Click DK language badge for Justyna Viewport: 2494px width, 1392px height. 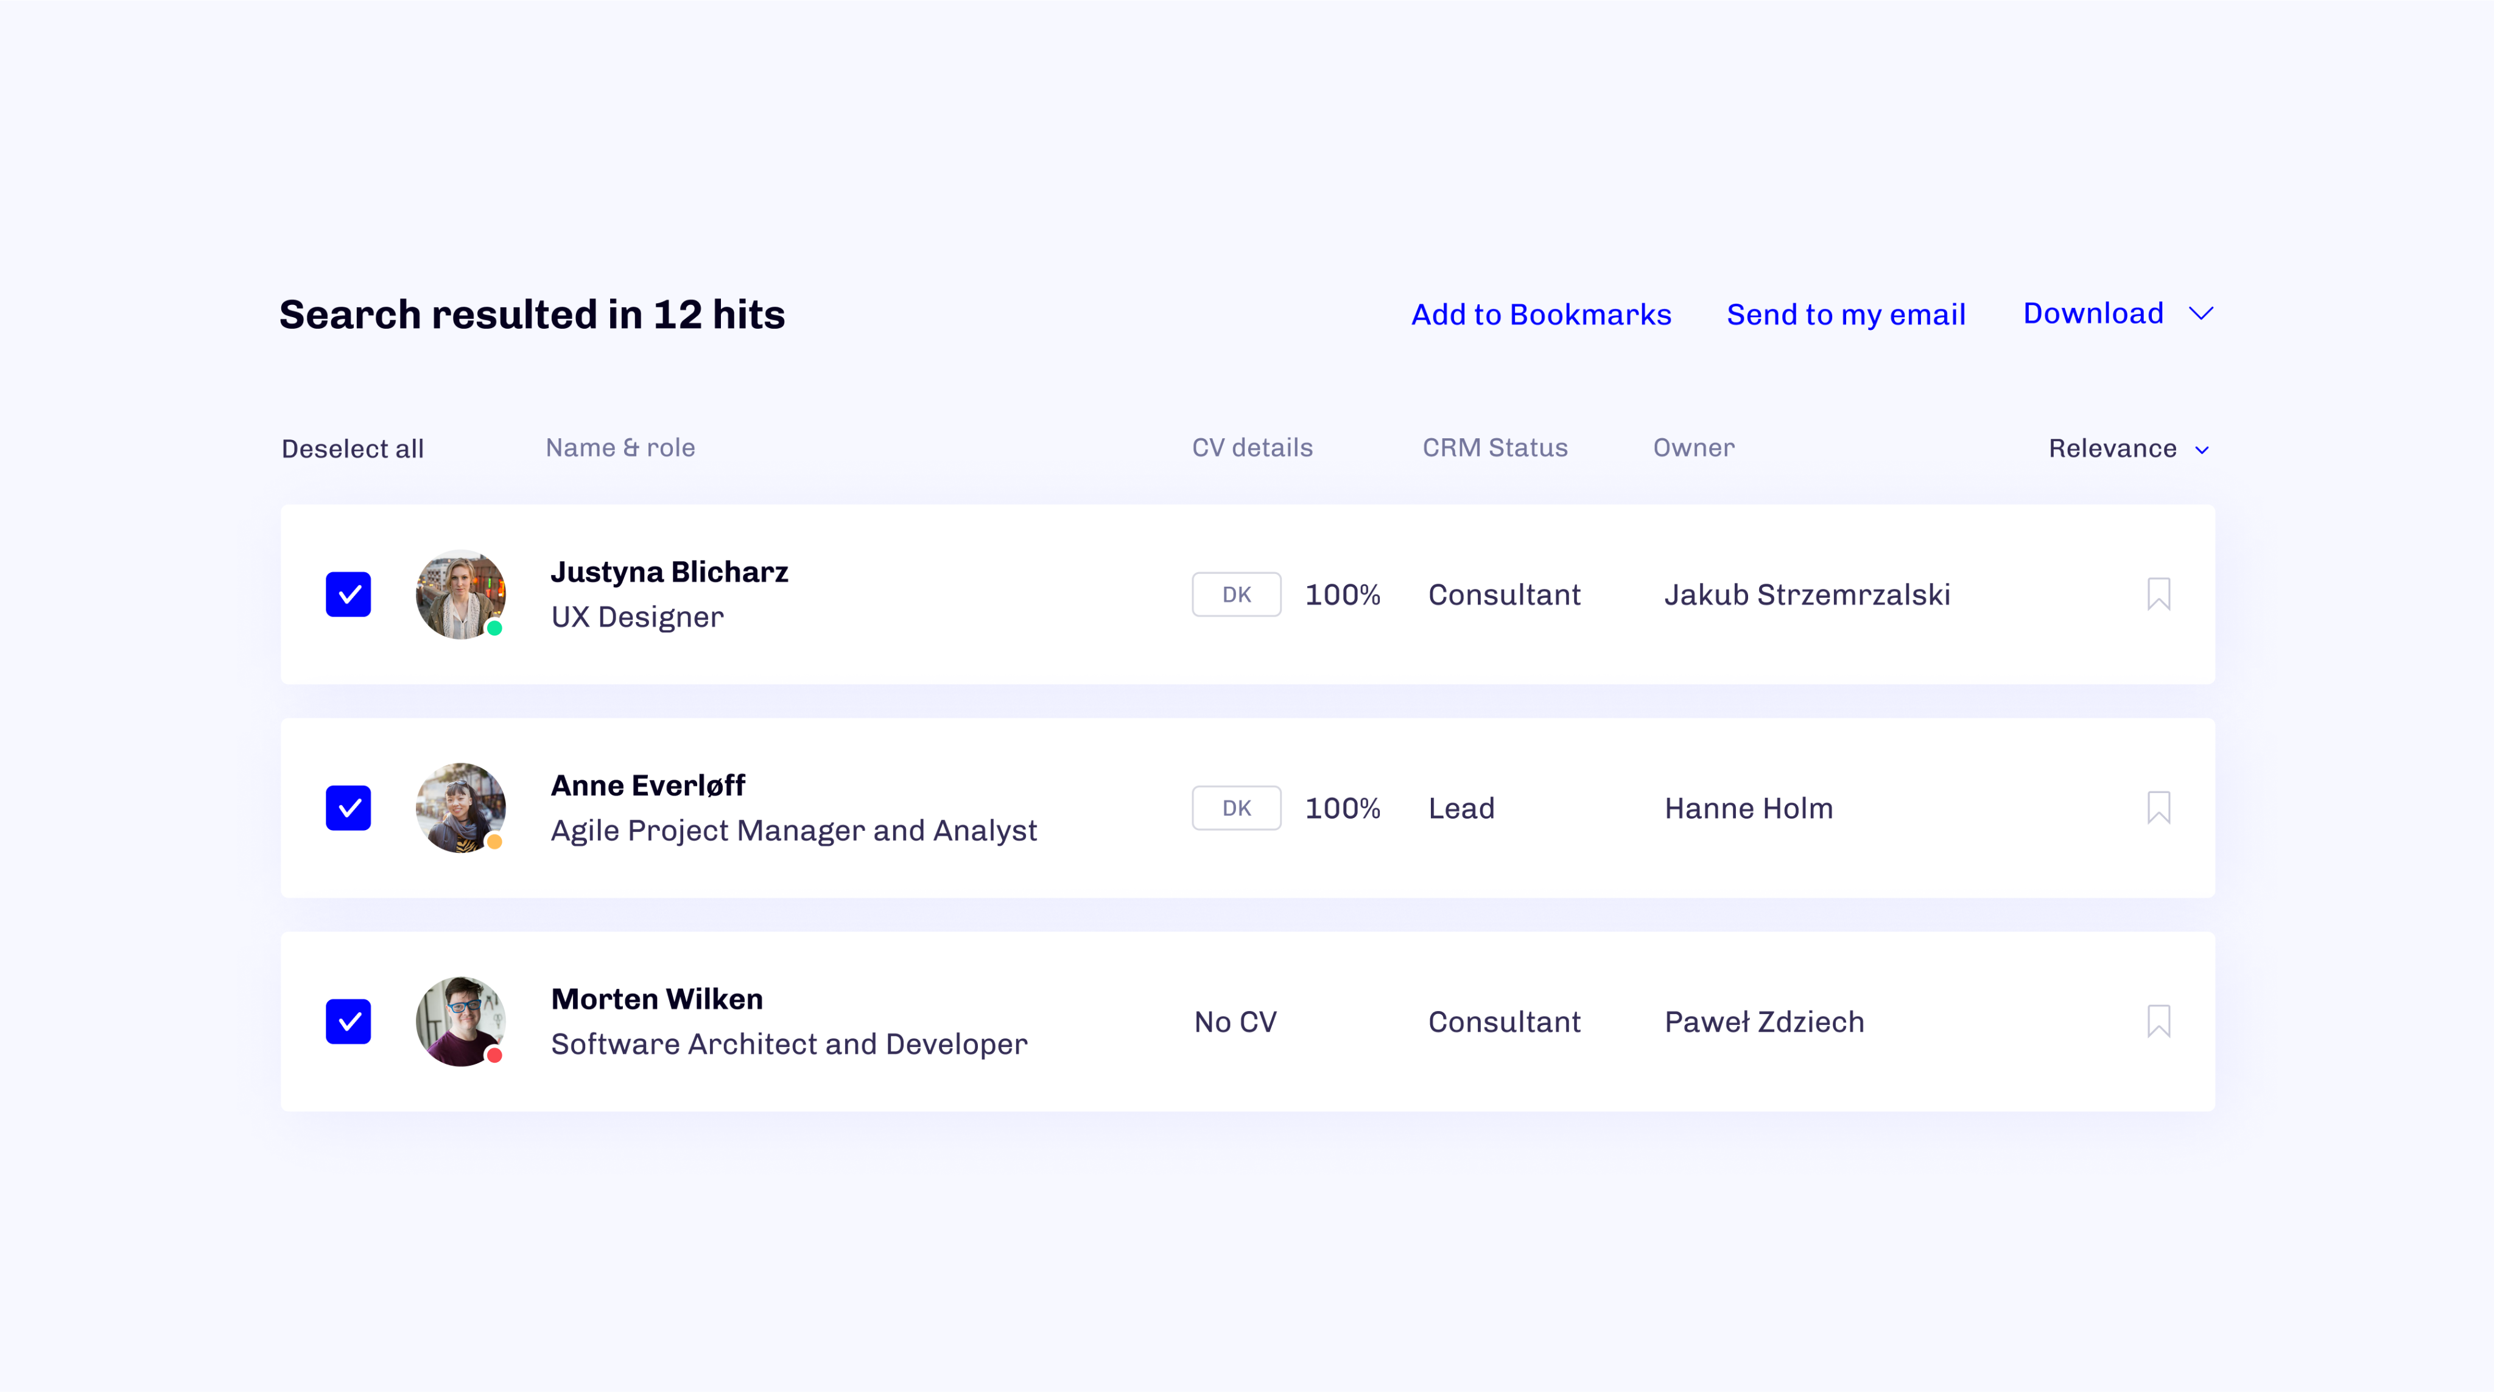coord(1237,595)
